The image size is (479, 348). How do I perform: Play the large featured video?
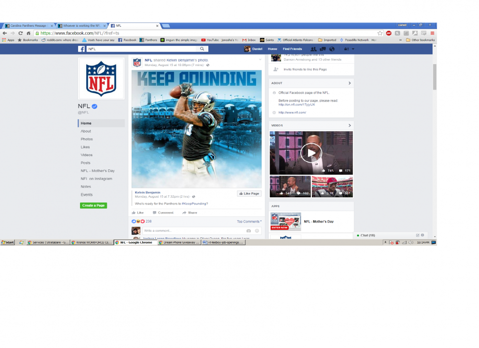[311, 153]
